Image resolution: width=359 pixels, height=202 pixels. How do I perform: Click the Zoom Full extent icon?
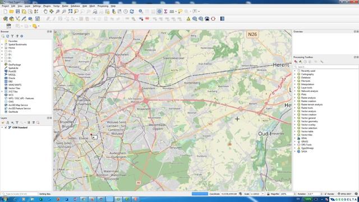(x=70, y=11)
